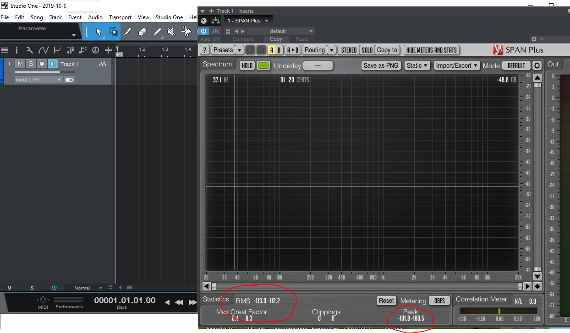
Task: Select the Bend tool
Action: [x=186, y=32]
